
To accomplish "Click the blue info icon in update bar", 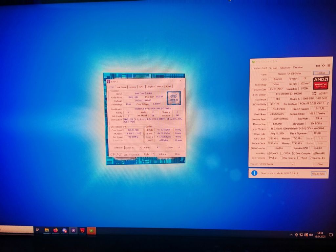I will pyautogui.click(x=254, y=173).
